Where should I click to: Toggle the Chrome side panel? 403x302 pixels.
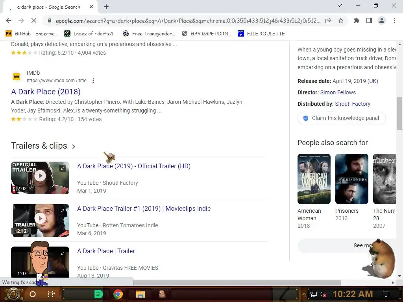[369, 21]
